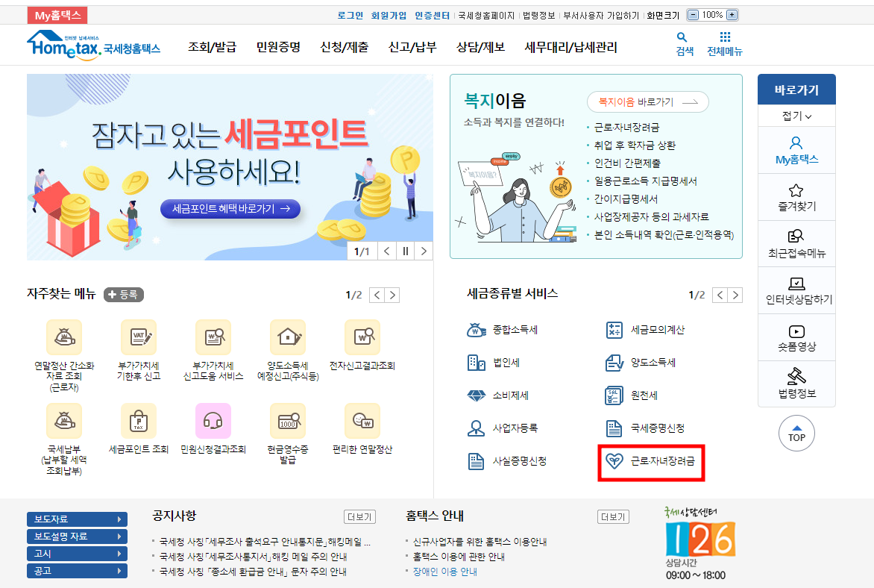The image size is (874, 588).
Task: Click the 연말정산 간소화 자료 조회 icon
Action: tap(64, 337)
